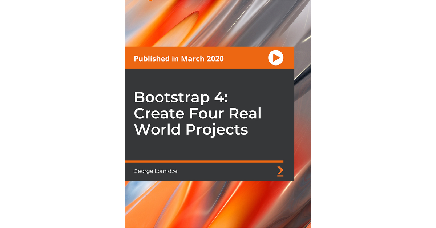Click the 'World Projects' title line
The height and width of the screenshot is (228, 436).
pyautogui.click(x=191, y=129)
